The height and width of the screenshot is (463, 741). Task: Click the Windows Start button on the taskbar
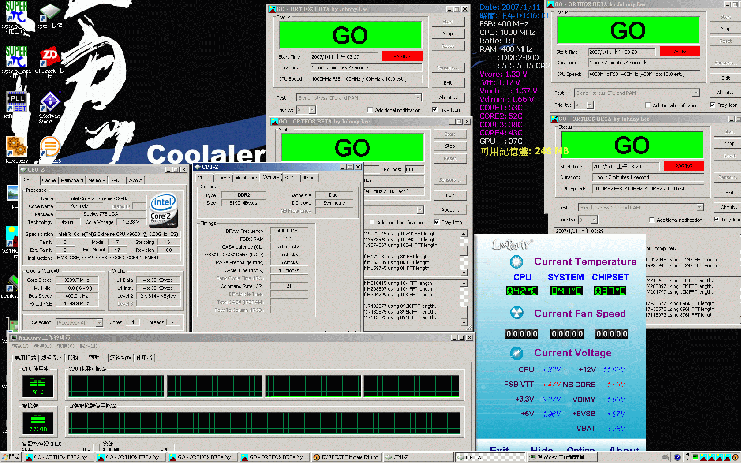(11, 457)
